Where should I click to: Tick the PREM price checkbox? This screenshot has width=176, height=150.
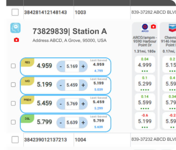(x=13, y=103)
